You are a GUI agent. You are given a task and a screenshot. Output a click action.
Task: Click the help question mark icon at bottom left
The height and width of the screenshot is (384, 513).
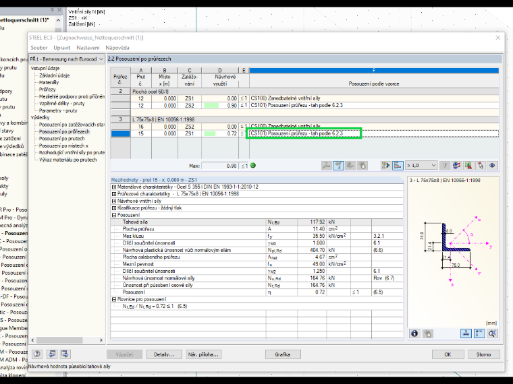(x=37, y=354)
